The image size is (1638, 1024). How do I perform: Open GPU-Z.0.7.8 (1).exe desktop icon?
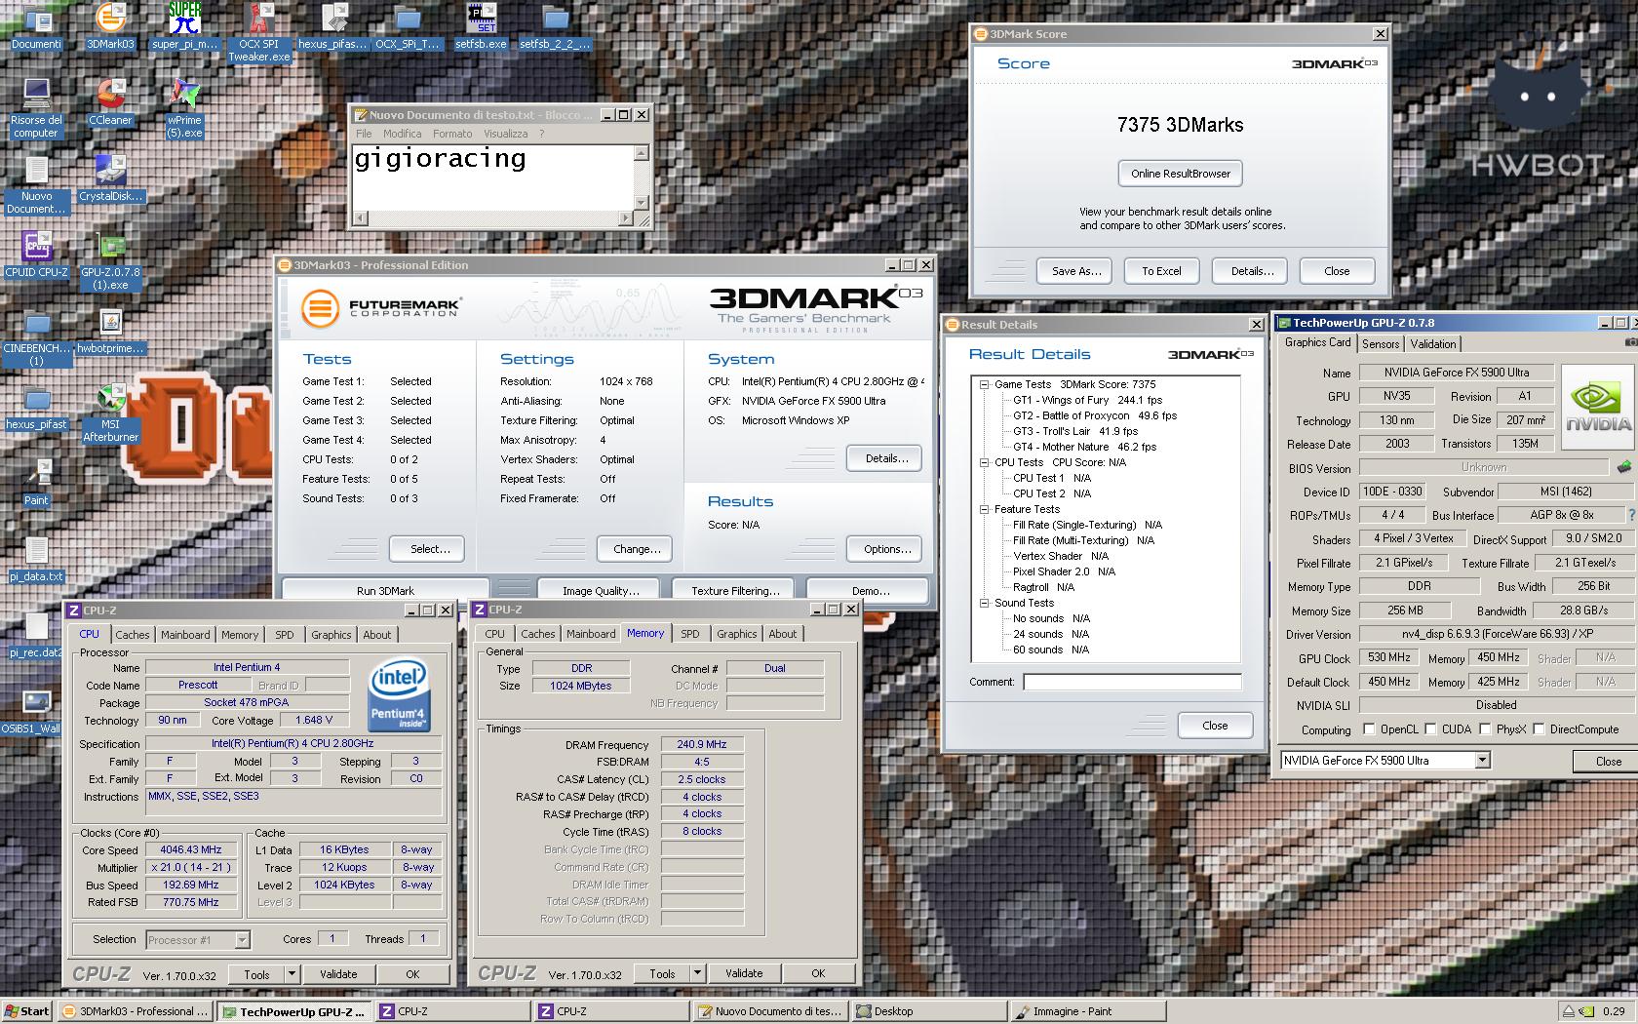pos(110,260)
